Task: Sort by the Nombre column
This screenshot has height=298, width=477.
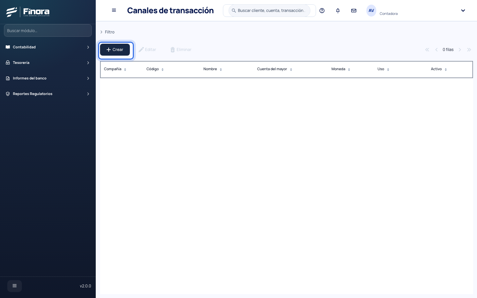Action: coord(213,69)
